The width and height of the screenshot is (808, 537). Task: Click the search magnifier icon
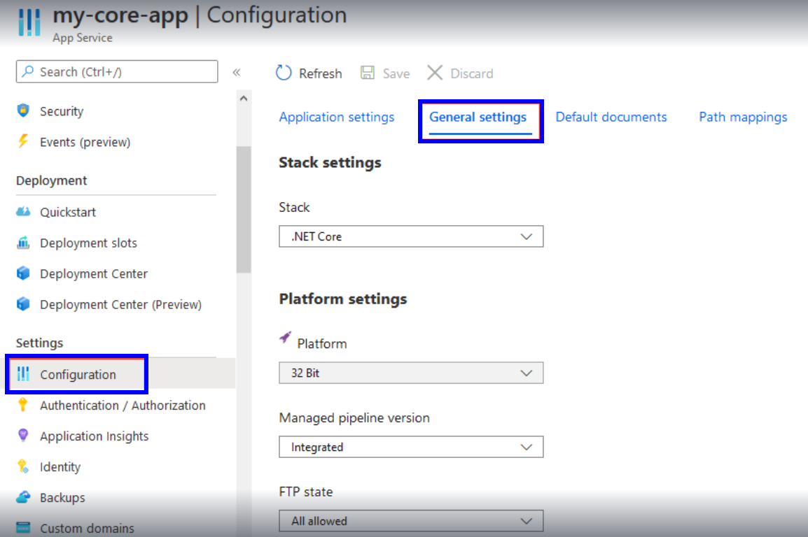coord(28,71)
